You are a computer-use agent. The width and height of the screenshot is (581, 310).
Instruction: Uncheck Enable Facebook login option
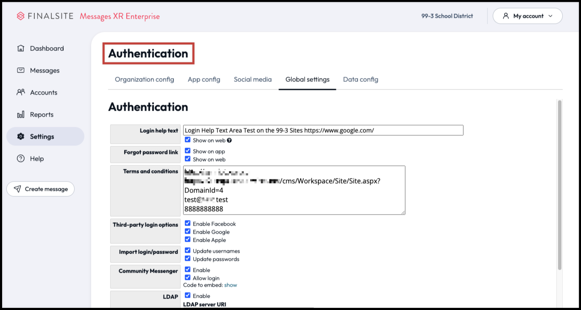pyautogui.click(x=188, y=223)
